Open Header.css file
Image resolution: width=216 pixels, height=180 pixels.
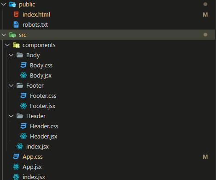coord(44,126)
